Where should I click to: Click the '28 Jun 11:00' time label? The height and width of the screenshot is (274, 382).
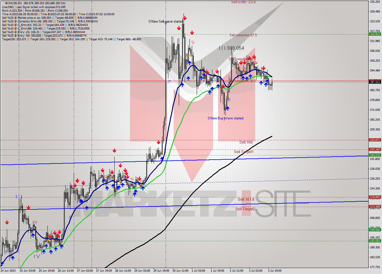pos(123,271)
